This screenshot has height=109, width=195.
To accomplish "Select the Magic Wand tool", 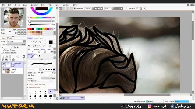I will (x=36, y=42).
